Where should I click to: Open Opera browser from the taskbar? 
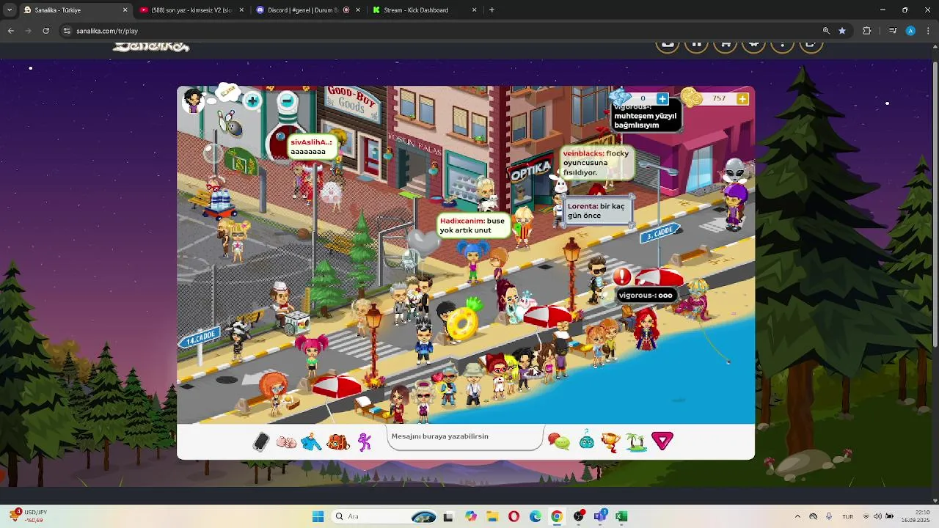tap(514, 516)
